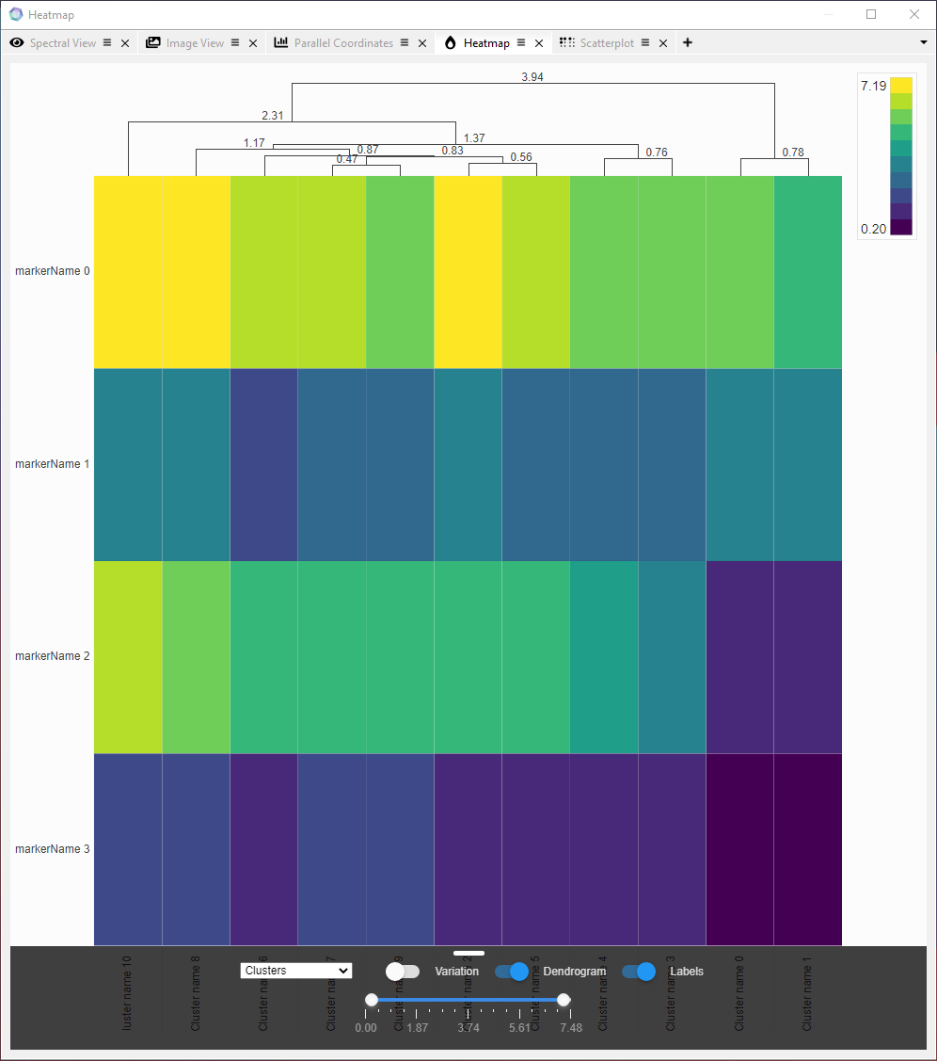Viewport: 937px width, 1061px height.
Task: Select the Heatmap tab
Action: coord(486,43)
